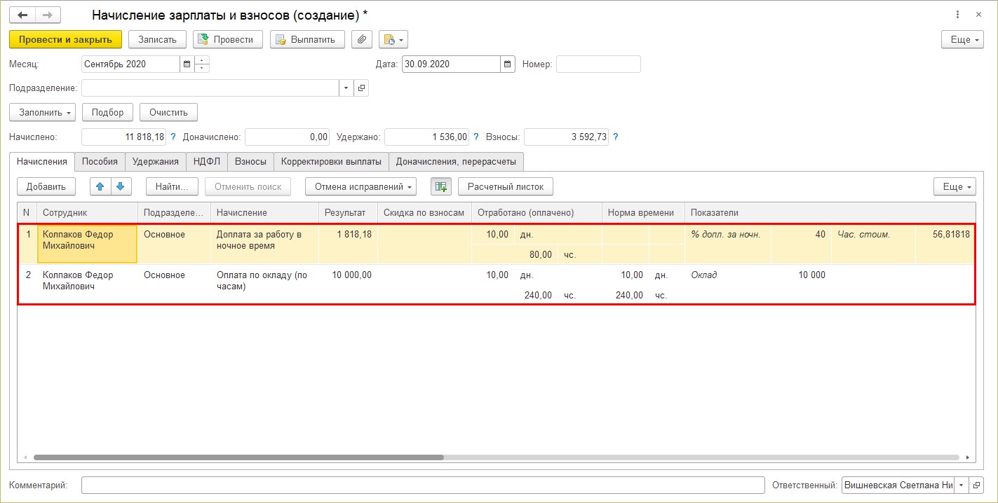Open the selected Подразделение record

(x=362, y=88)
